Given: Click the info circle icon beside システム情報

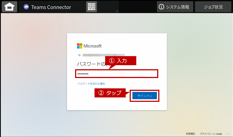Looking at the screenshot, I should [161, 7].
